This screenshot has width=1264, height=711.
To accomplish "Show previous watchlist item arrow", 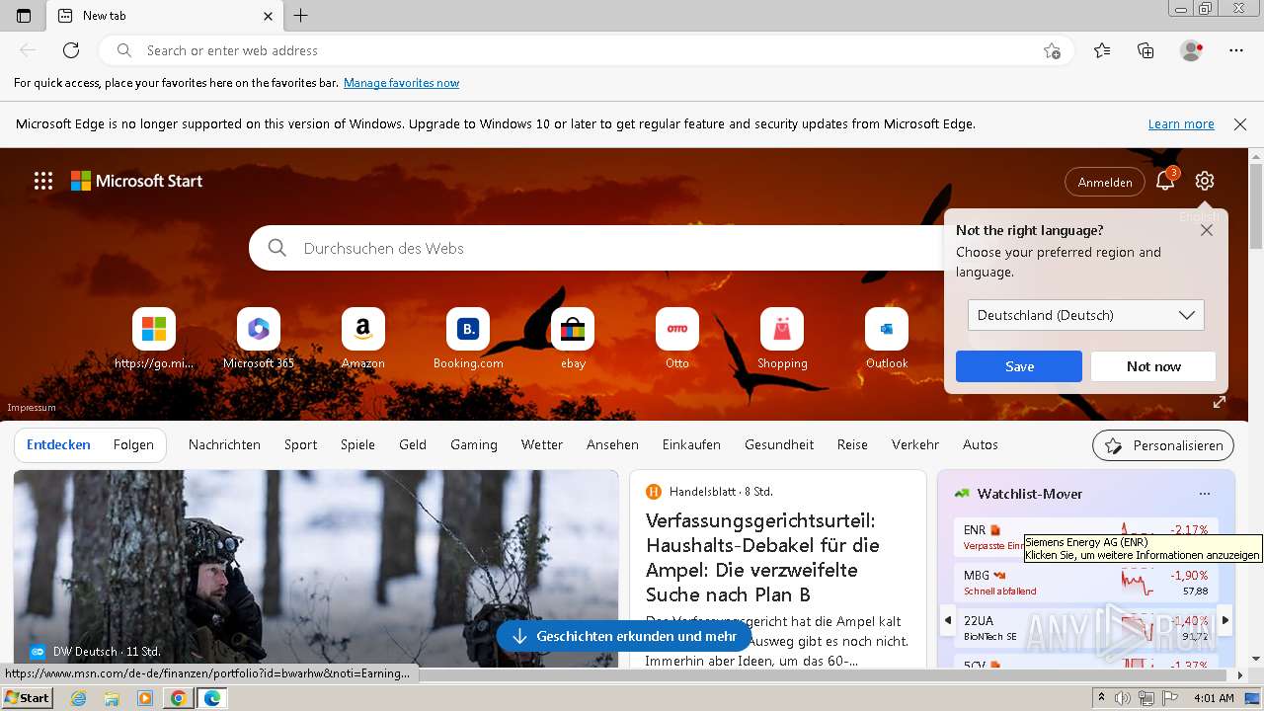I will point(948,620).
